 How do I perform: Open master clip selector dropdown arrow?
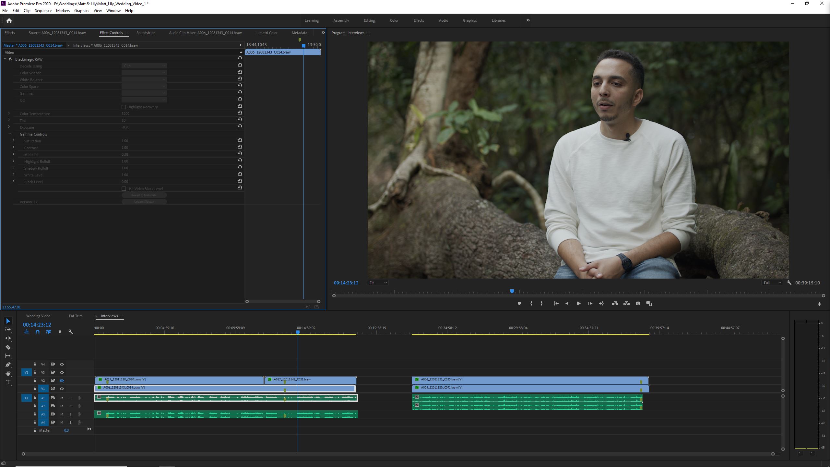point(68,45)
